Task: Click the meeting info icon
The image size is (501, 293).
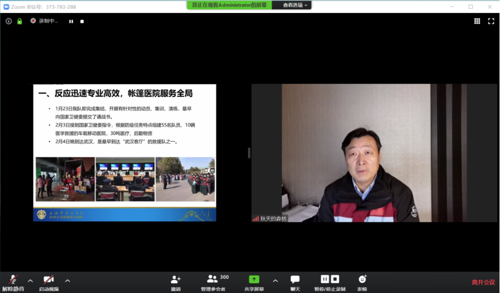Action: coord(9,21)
